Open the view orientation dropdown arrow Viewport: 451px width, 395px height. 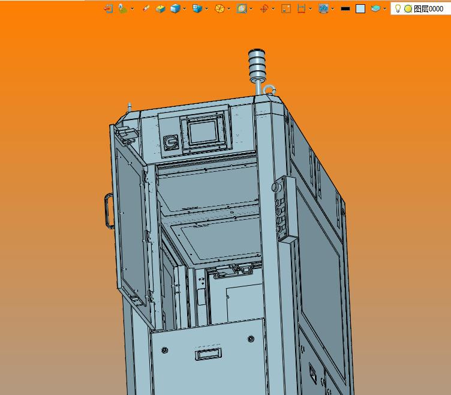click(207, 9)
